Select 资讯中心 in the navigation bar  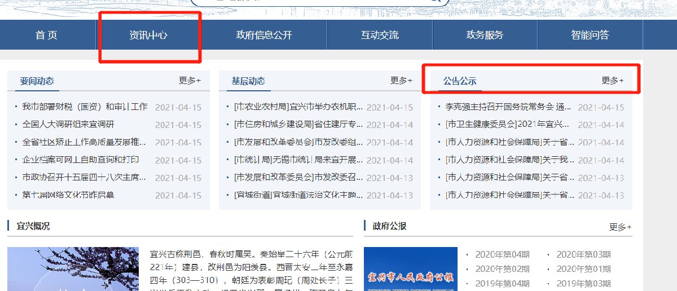coord(148,35)
